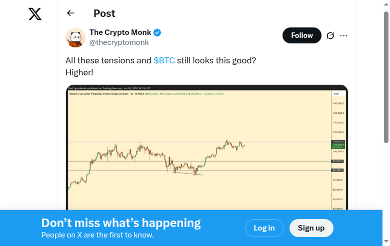390x246 pixels.
Task: Click the green current price tag on chart
Action: [x=337, y=146]
